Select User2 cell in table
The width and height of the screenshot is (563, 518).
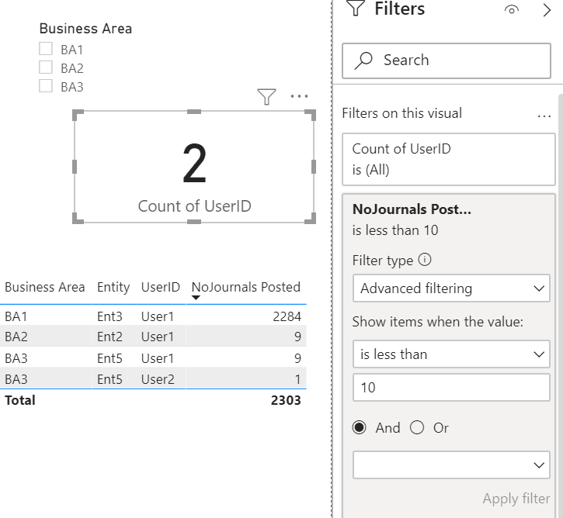158,379
